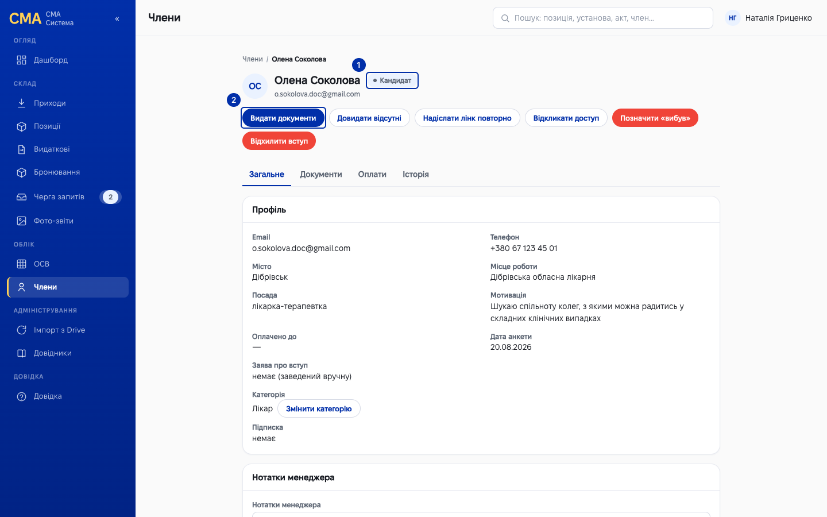Click the Члени breadcrumb link

[253, 59]
